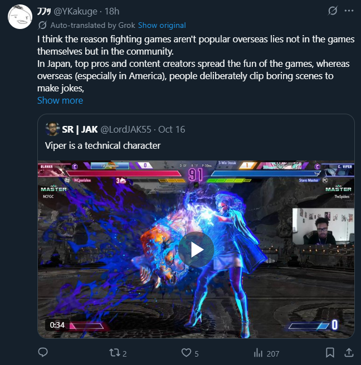Viewport: 361px width, 365px height.
Task: Toggle Show original translation
Action: [162, 25]
